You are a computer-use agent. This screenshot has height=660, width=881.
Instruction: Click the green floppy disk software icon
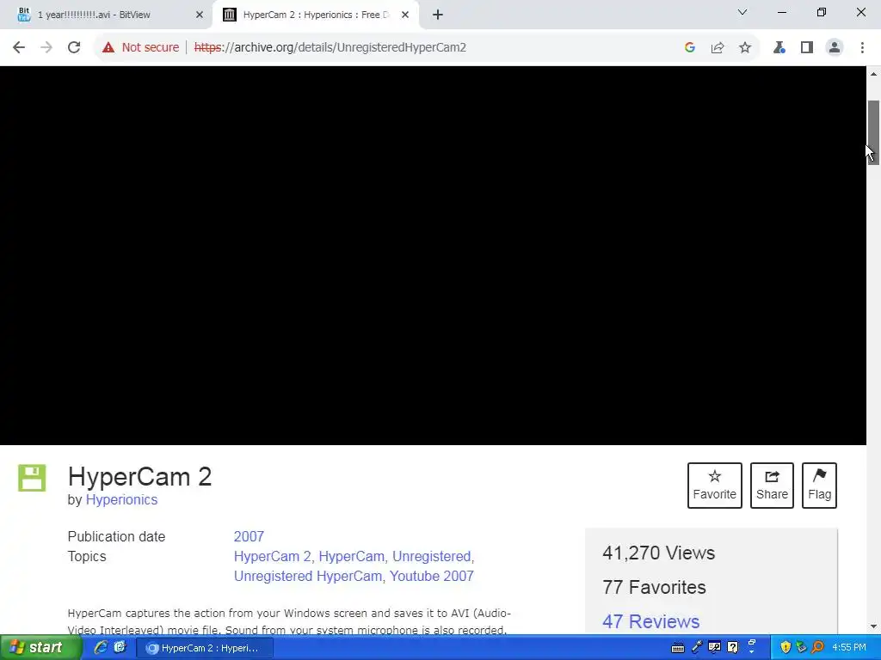pos(32,478)
